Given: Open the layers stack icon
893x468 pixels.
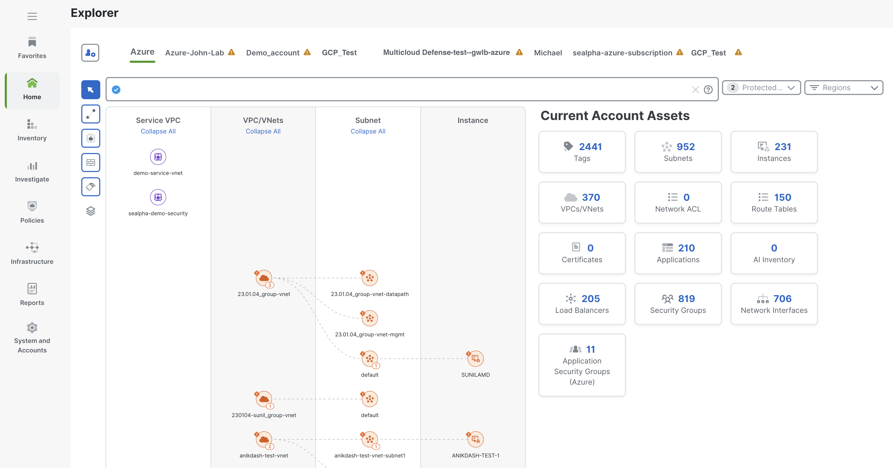Looking at the screenshot, I should (91, 211).
